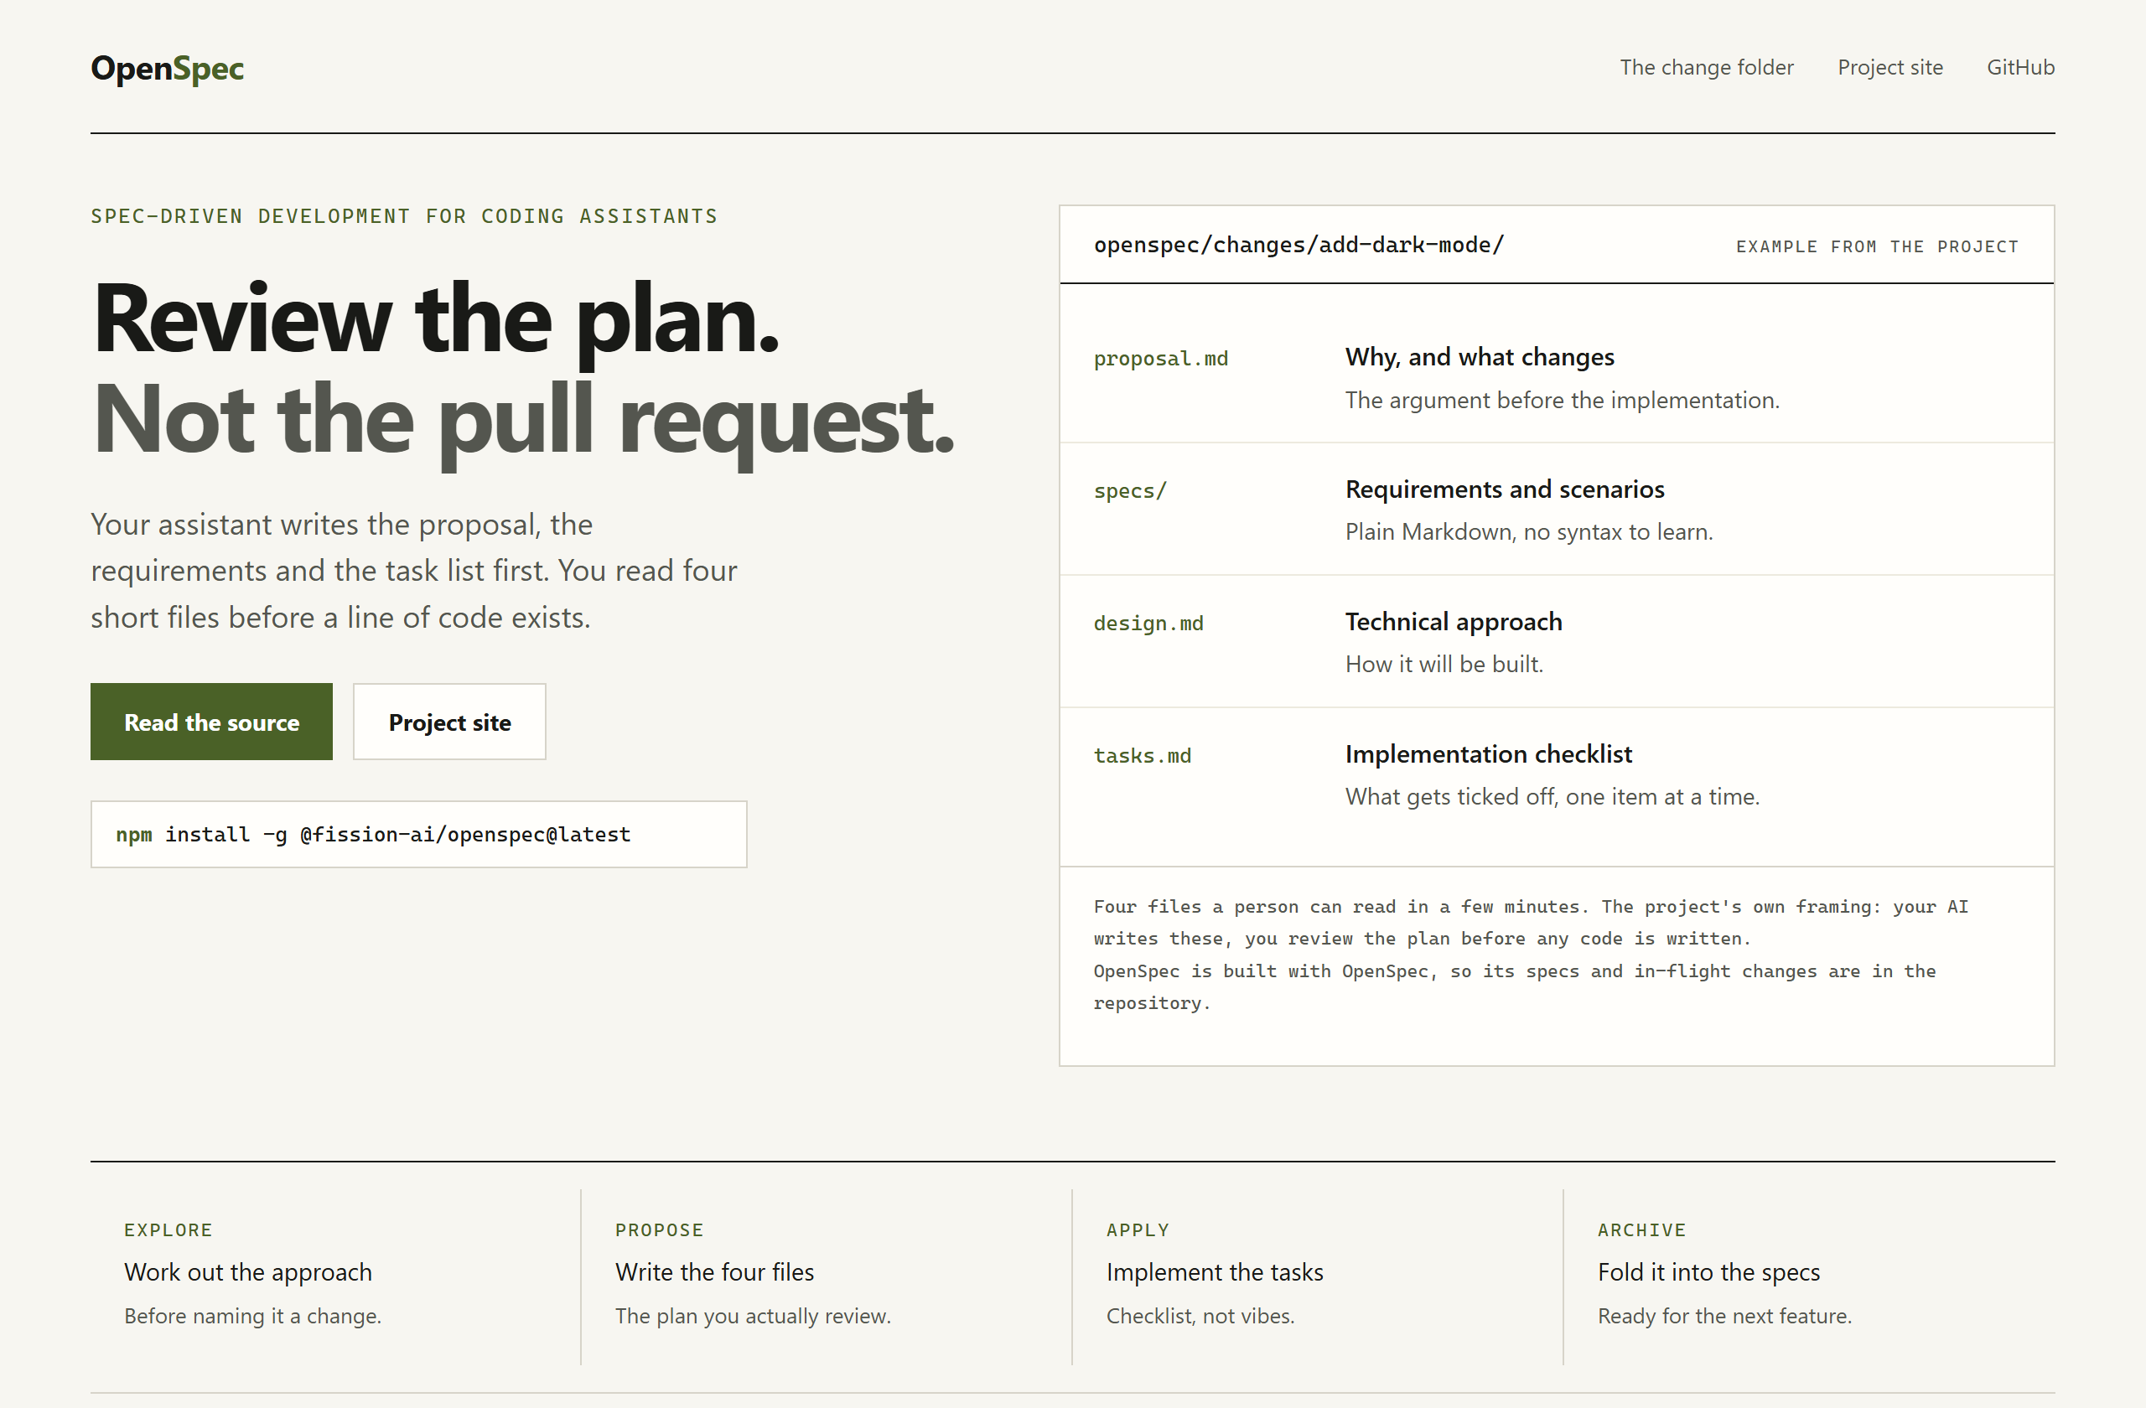Click the specs/ folder name

point(1130,491)
